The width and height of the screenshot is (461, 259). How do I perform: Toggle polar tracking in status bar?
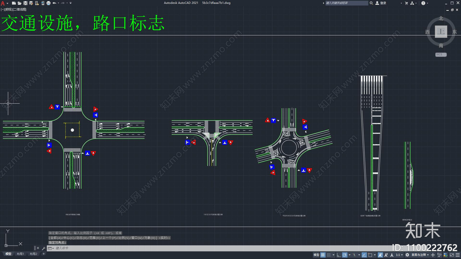(345, 255)
